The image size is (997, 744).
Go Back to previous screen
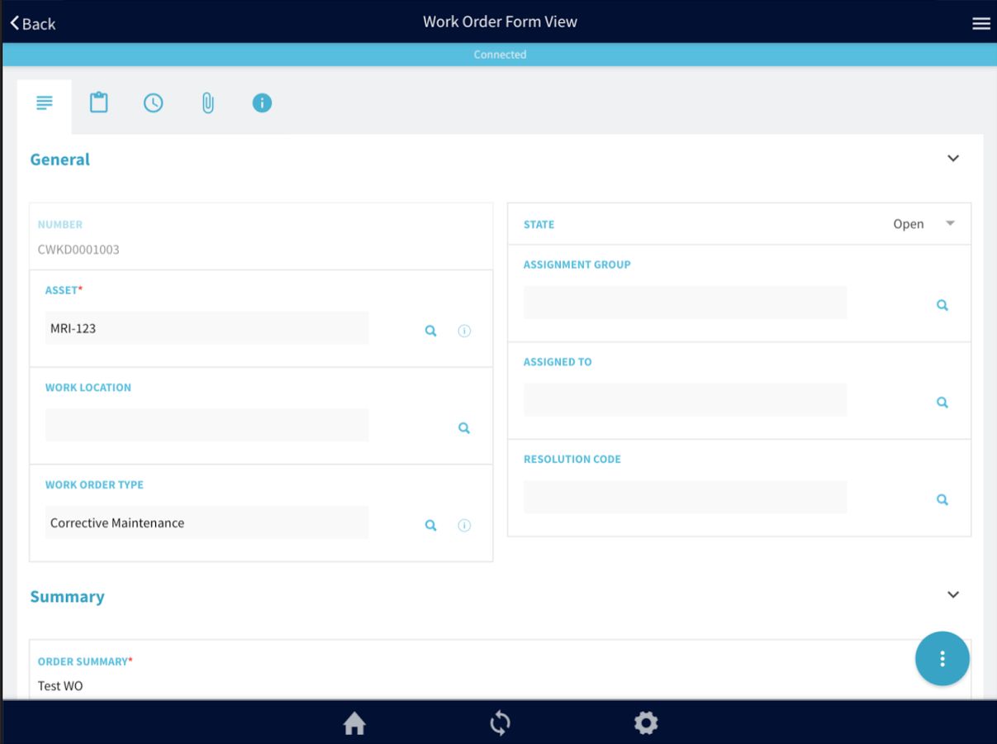tap(33, 23)
